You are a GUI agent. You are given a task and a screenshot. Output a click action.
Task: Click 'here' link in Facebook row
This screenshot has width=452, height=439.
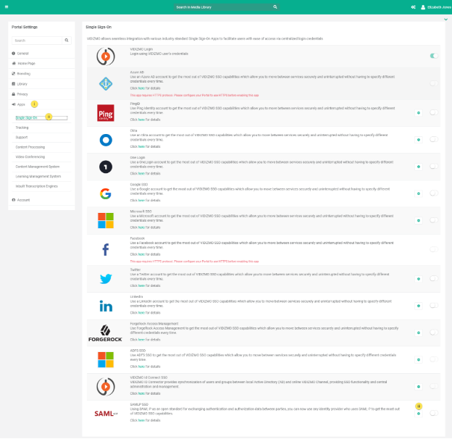[141, 254]
